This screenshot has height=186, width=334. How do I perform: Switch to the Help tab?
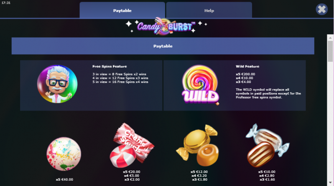tap(209, 10)
